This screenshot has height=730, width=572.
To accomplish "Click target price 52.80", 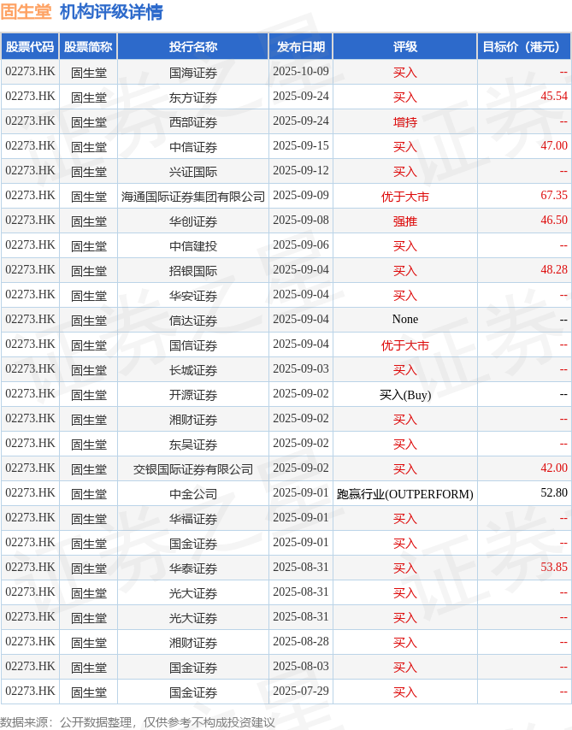I will coord(554,492).
